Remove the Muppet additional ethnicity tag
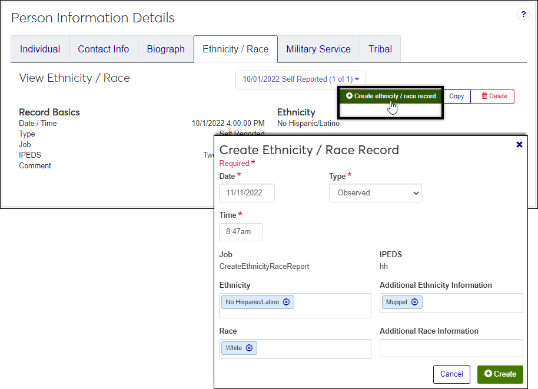The height and width of the screenshot is (389, 538). pyautogui.click(x=414, y=302)
